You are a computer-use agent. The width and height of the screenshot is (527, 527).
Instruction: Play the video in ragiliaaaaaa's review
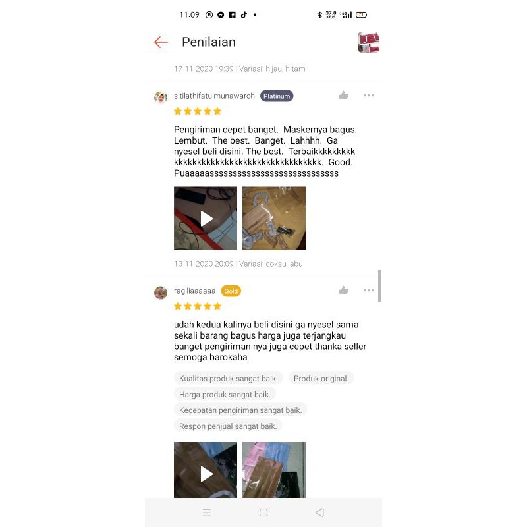(x=206, y=470)
